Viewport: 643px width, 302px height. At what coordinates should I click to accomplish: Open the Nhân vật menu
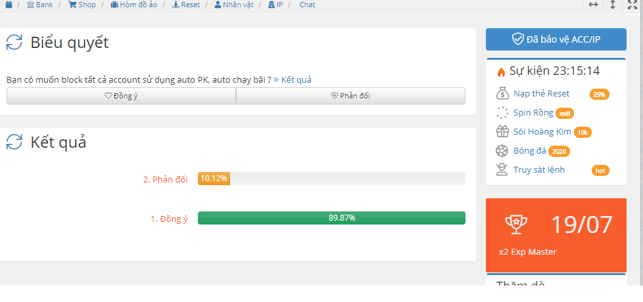[x=234, y=5]
